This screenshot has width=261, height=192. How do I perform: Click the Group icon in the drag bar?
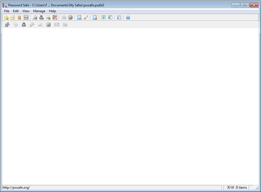[7, 25]
